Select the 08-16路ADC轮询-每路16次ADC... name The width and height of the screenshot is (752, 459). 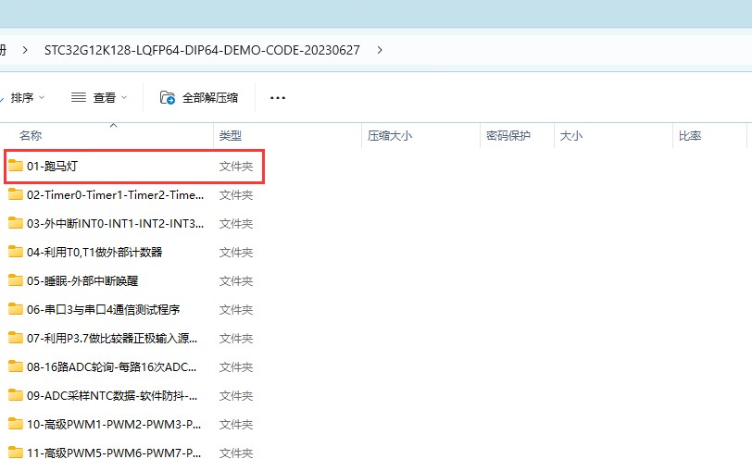coord(111,367)
